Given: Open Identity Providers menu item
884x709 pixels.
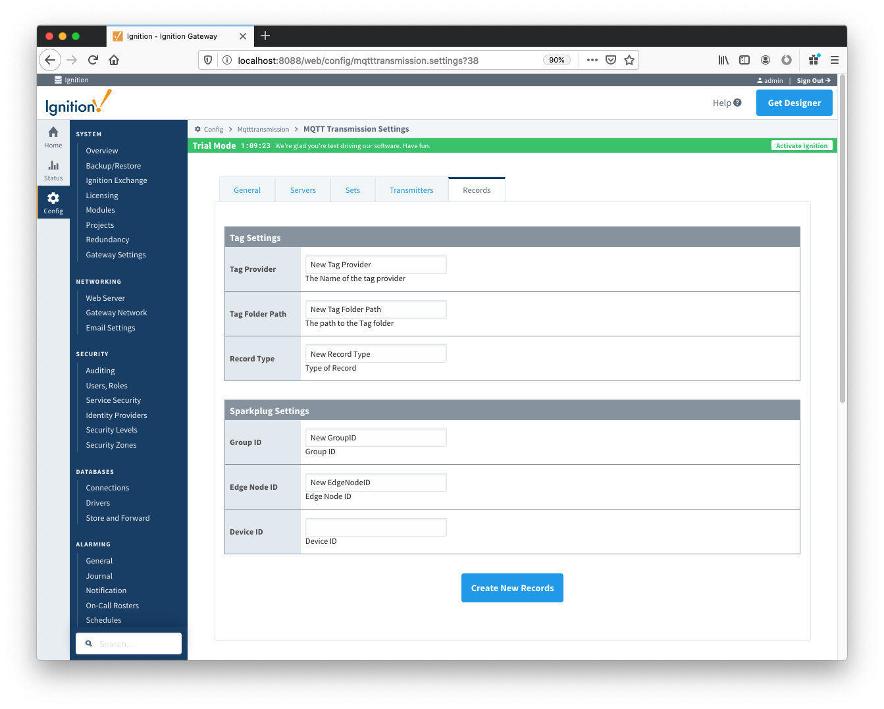Looking at the screenshot, I should click(x=117, y=415).
